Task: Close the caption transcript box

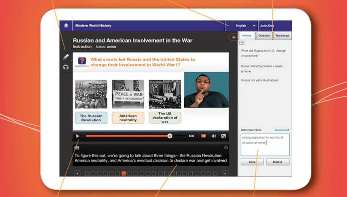Action: point(226,147)
